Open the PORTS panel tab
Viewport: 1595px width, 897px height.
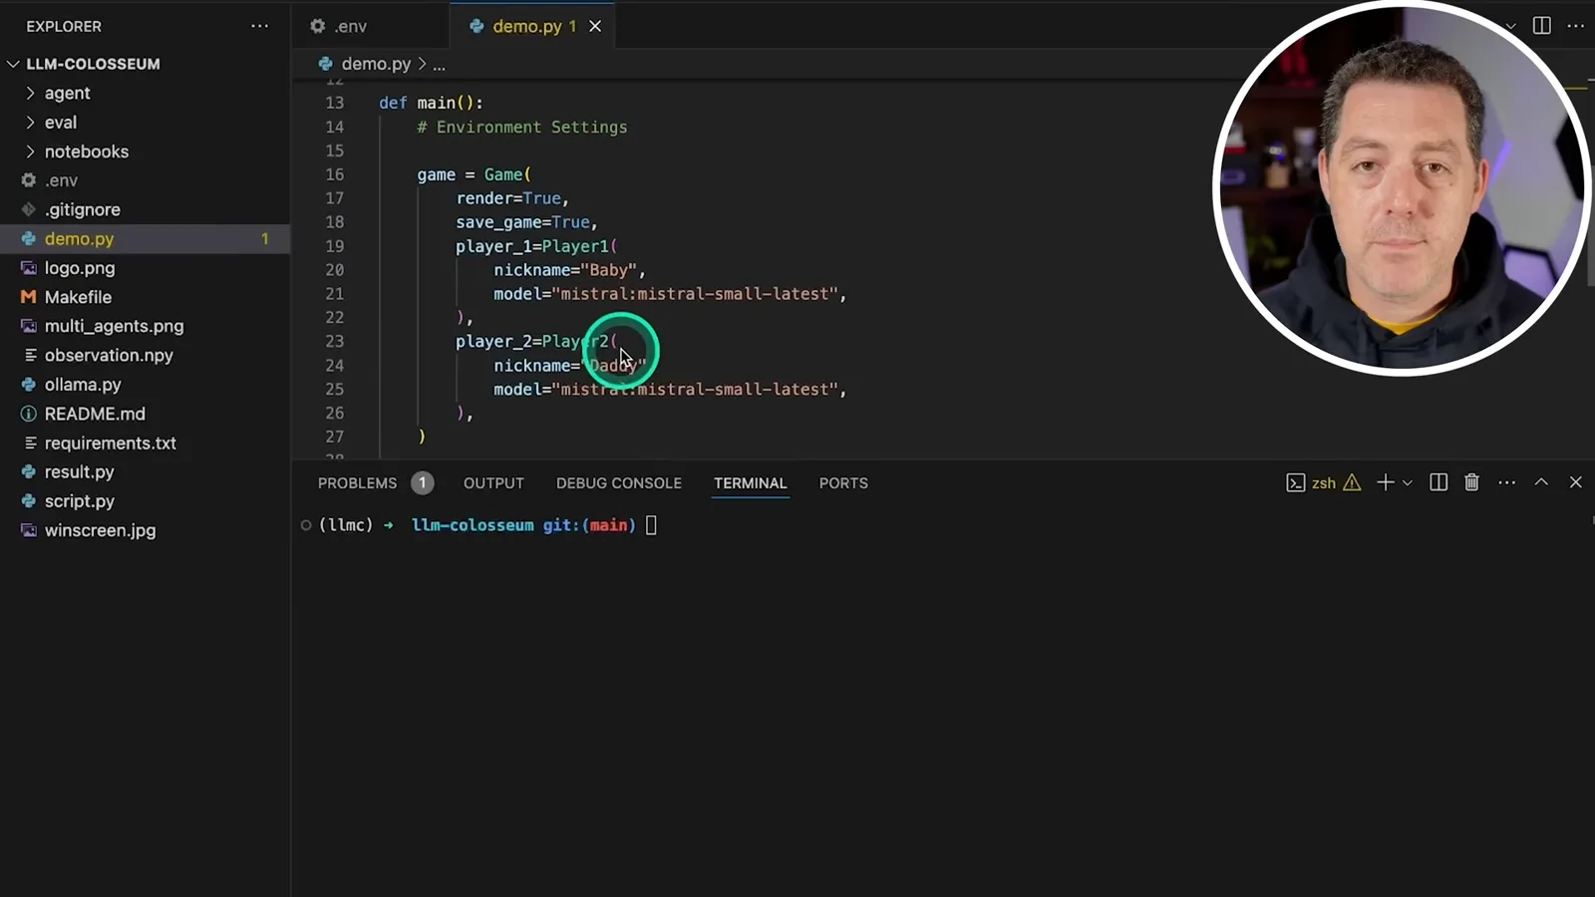(843, 483)
